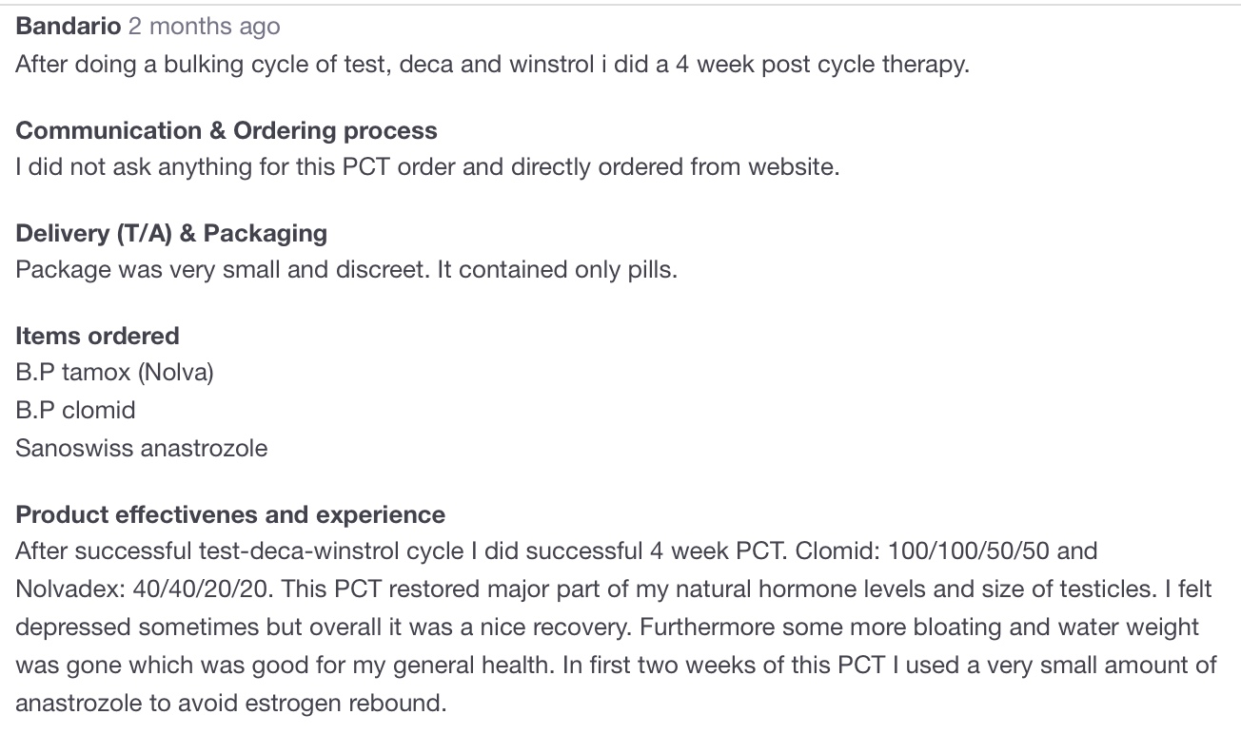Click the sentence about ordering directly from website
Image resolution: width=1241 pixels, height=734 pixels.
(427, 168)
